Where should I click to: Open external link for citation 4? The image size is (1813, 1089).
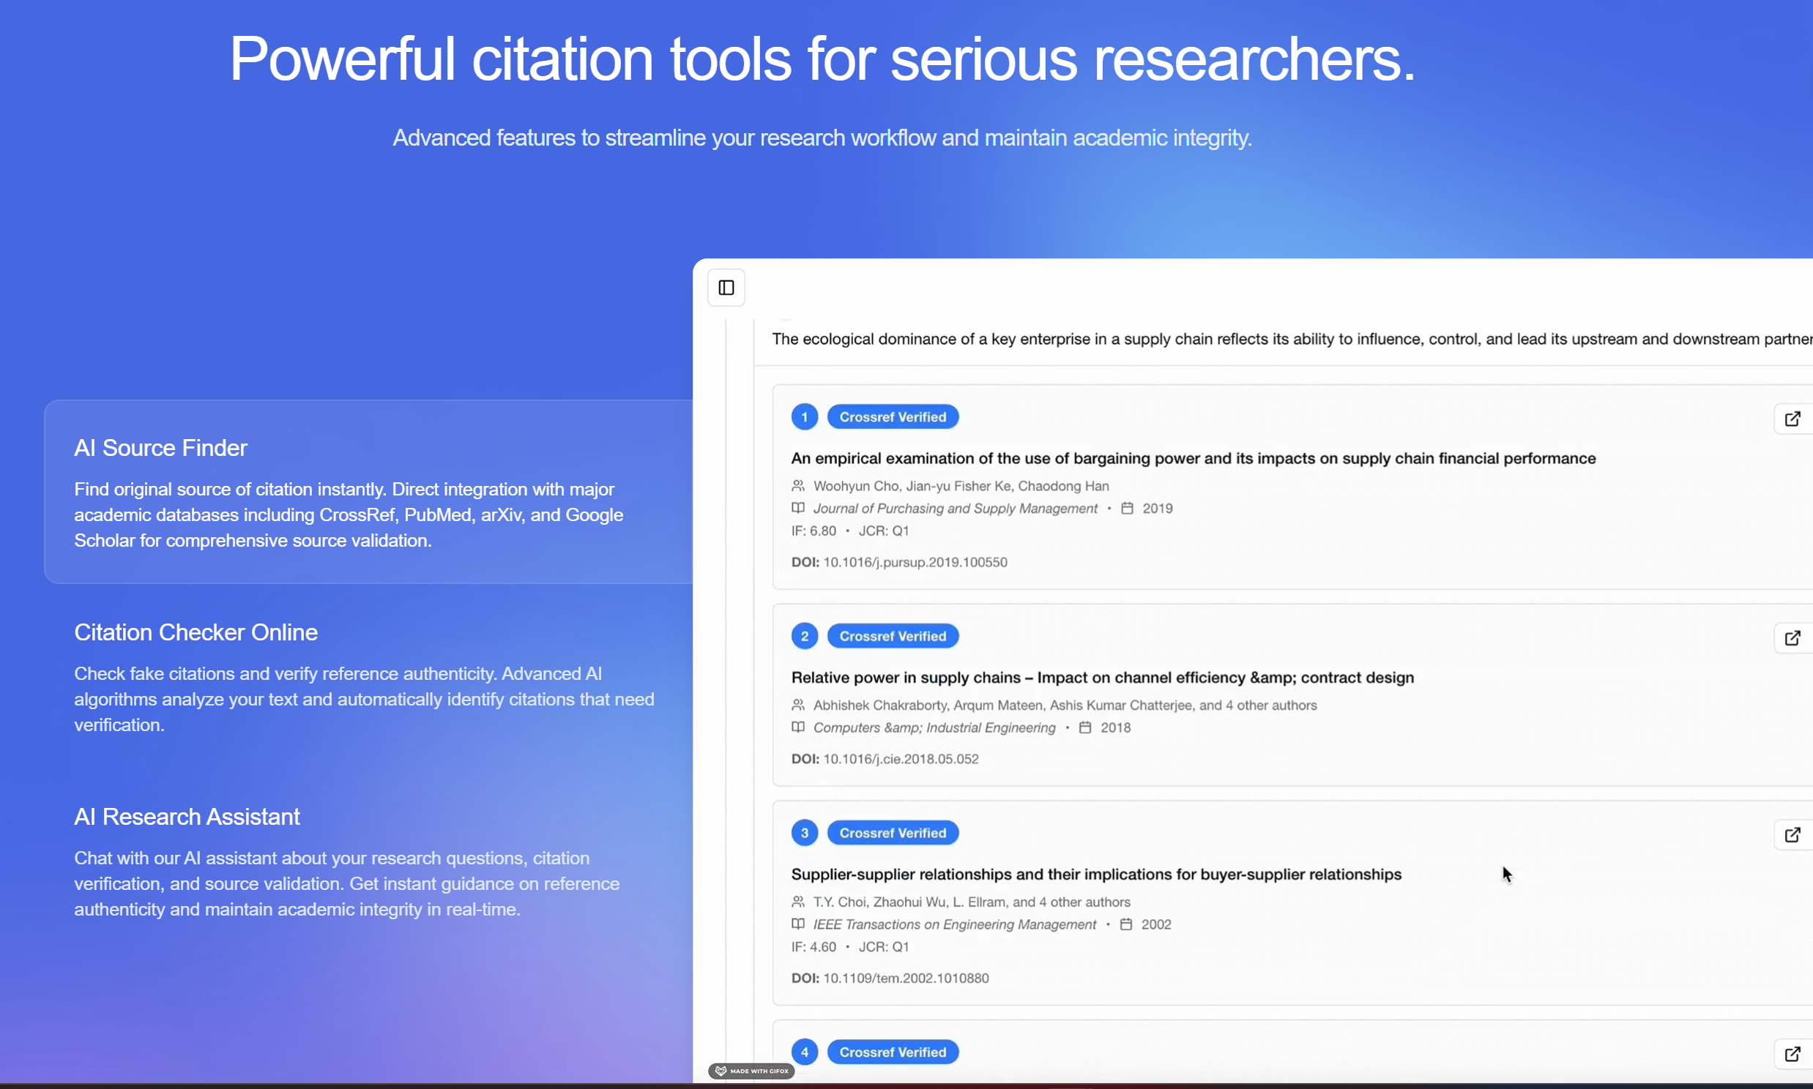(x=1792, y=1054)
